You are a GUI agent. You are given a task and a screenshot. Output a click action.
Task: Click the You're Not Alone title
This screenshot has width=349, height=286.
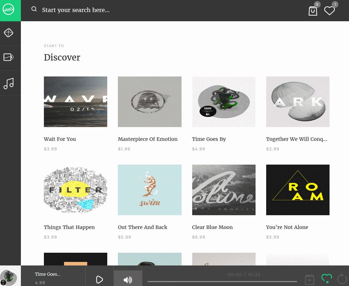click(287, 227)
